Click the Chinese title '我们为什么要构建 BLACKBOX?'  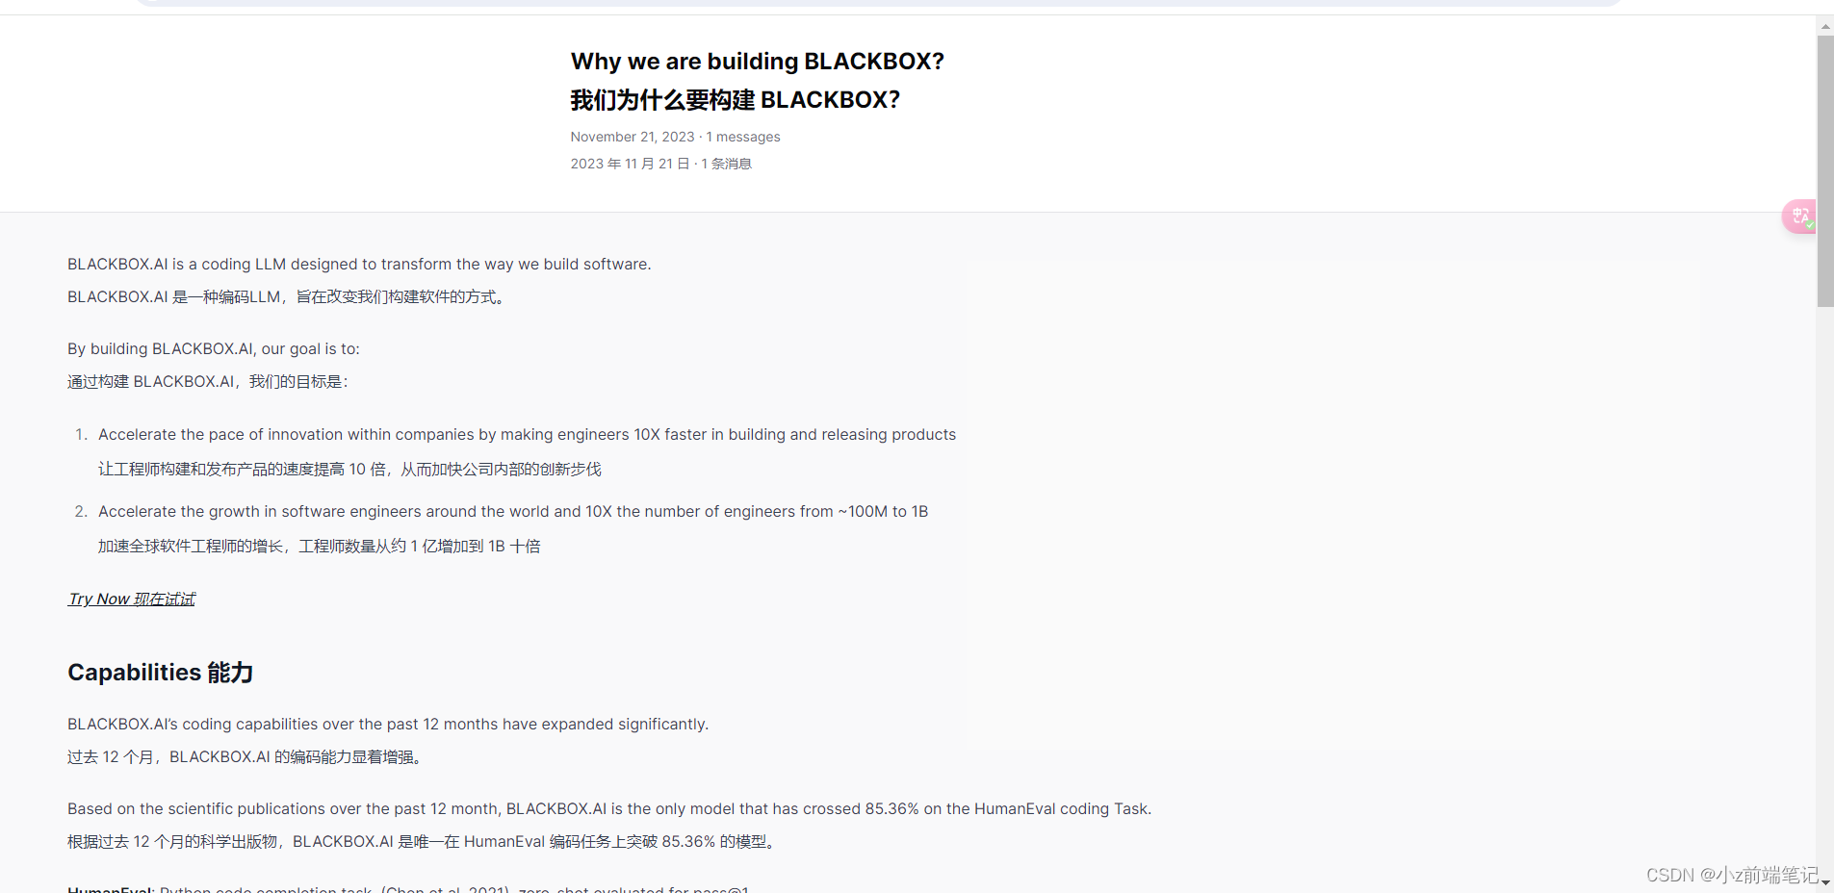[x=736, y=100]
